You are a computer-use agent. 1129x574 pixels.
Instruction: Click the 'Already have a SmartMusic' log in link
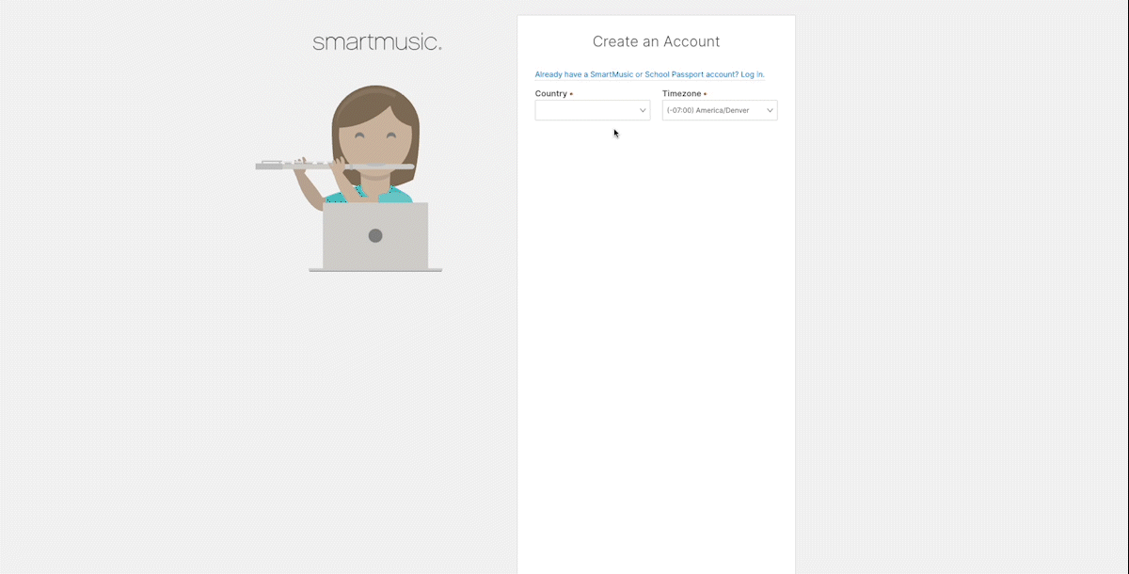649,74
